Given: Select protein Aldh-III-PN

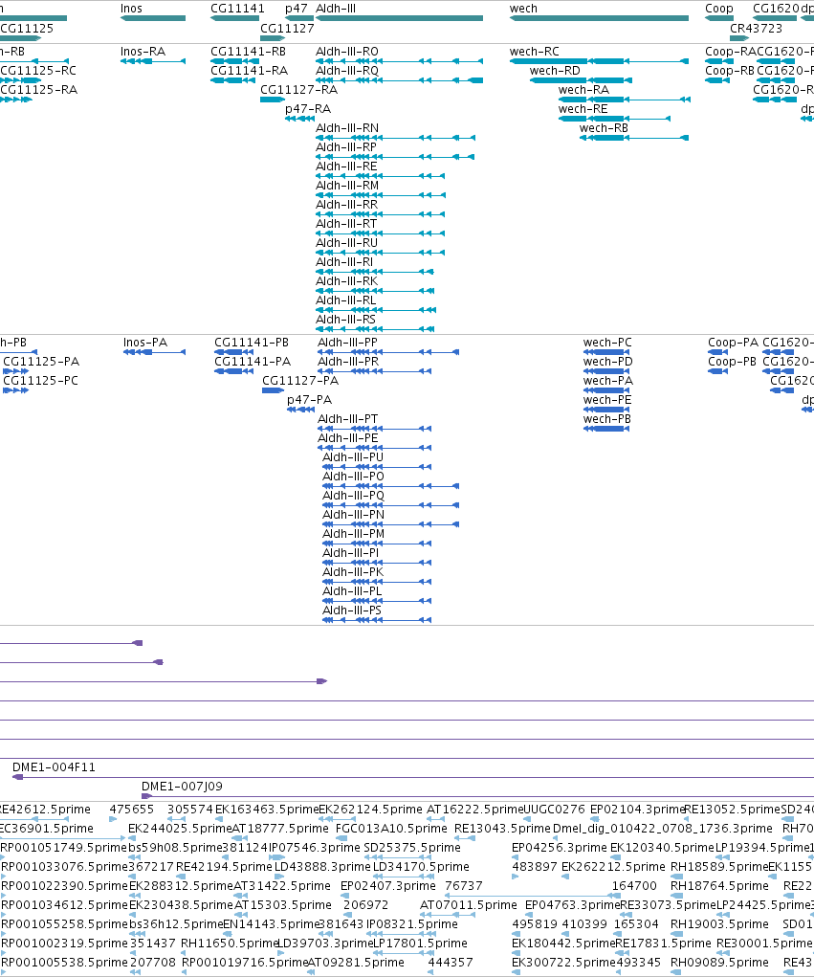Looking at the screenshot, I should click(x=353, y=515).
